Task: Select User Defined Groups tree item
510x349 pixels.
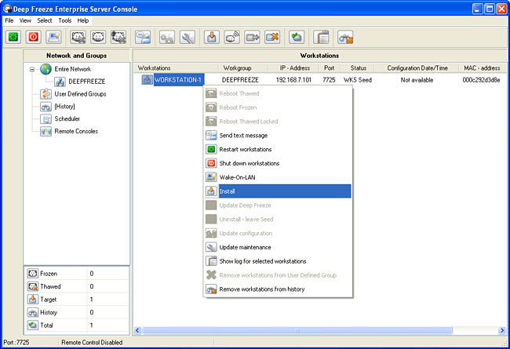Action: pos(80,94)
